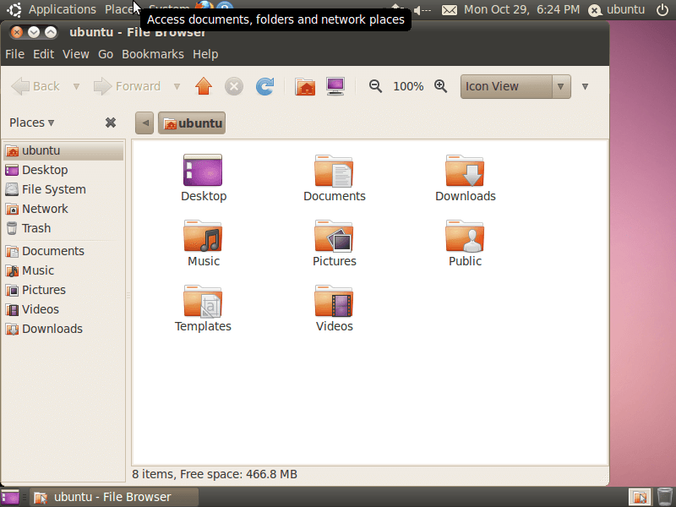
Task: Open the View menu
Action: [x=76, y=54]
